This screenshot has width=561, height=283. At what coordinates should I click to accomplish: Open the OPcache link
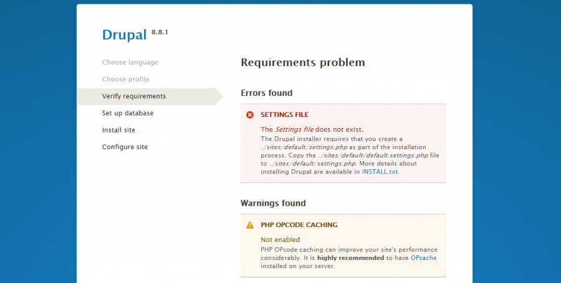coord(424,257)
